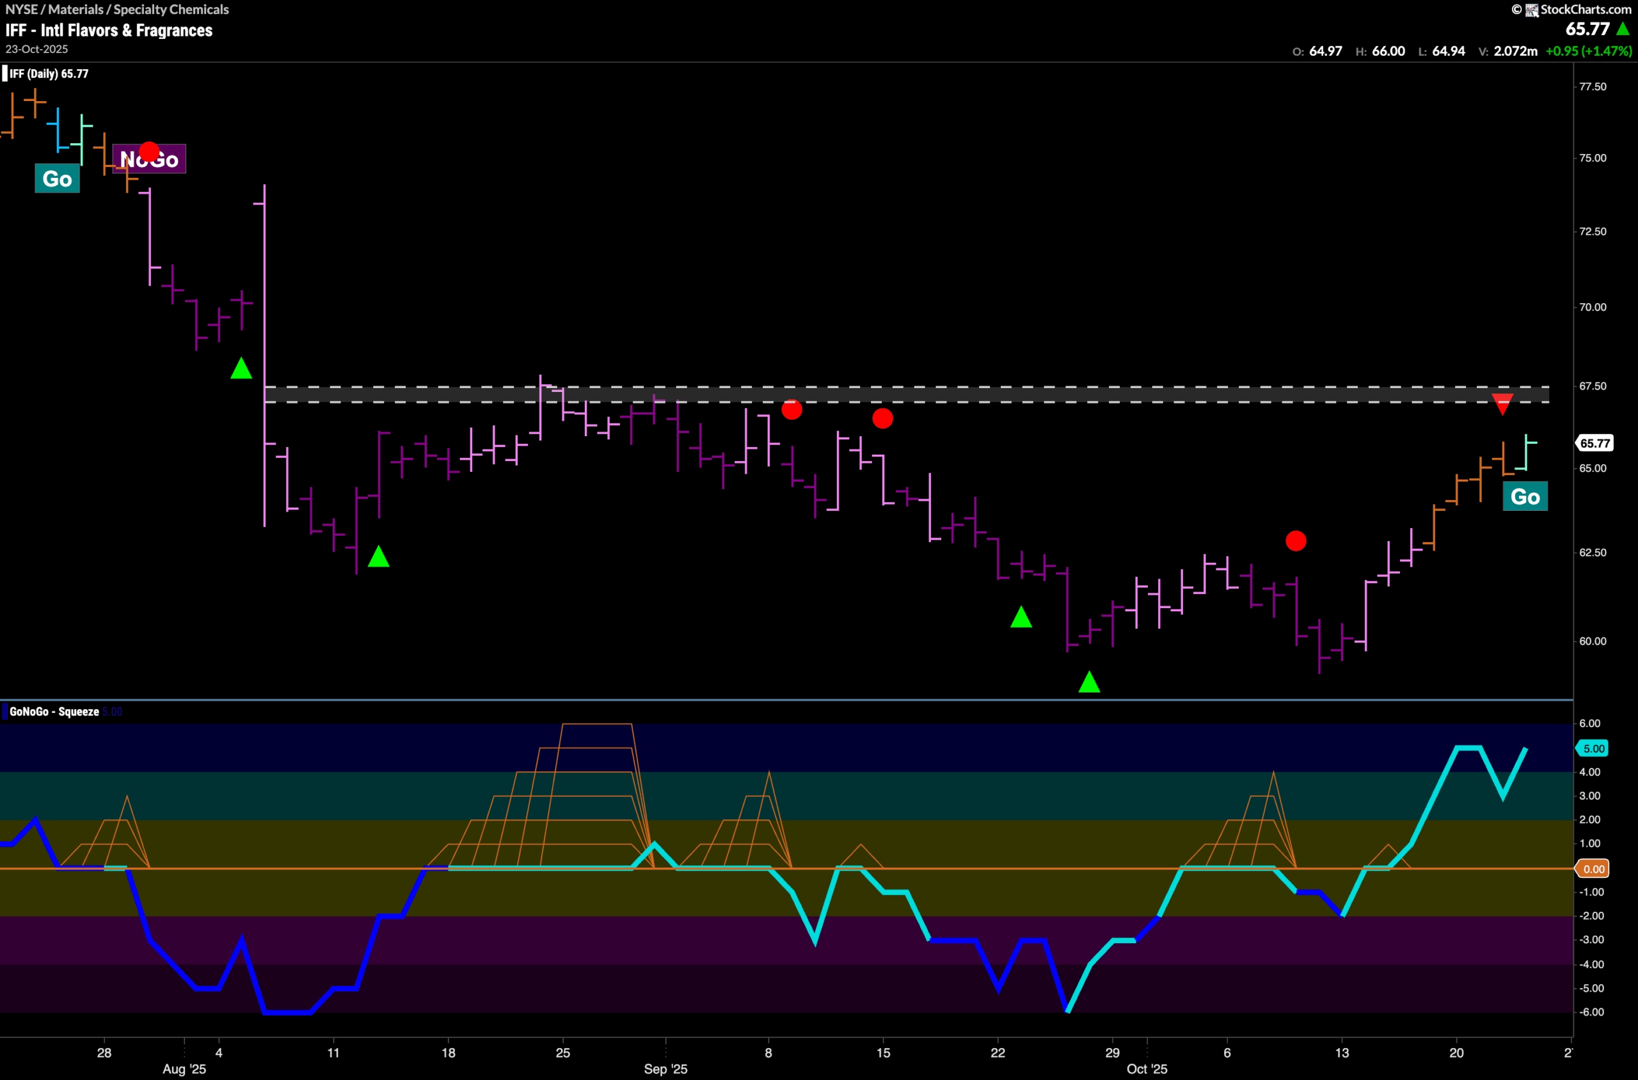The height and width of the screenshot is (1080, 1638).
Task: Click the StockCharts.com logo
Action: click(x=1572, y=10)
